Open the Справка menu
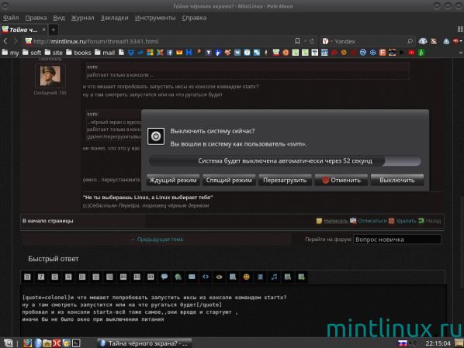 (194, 18)
